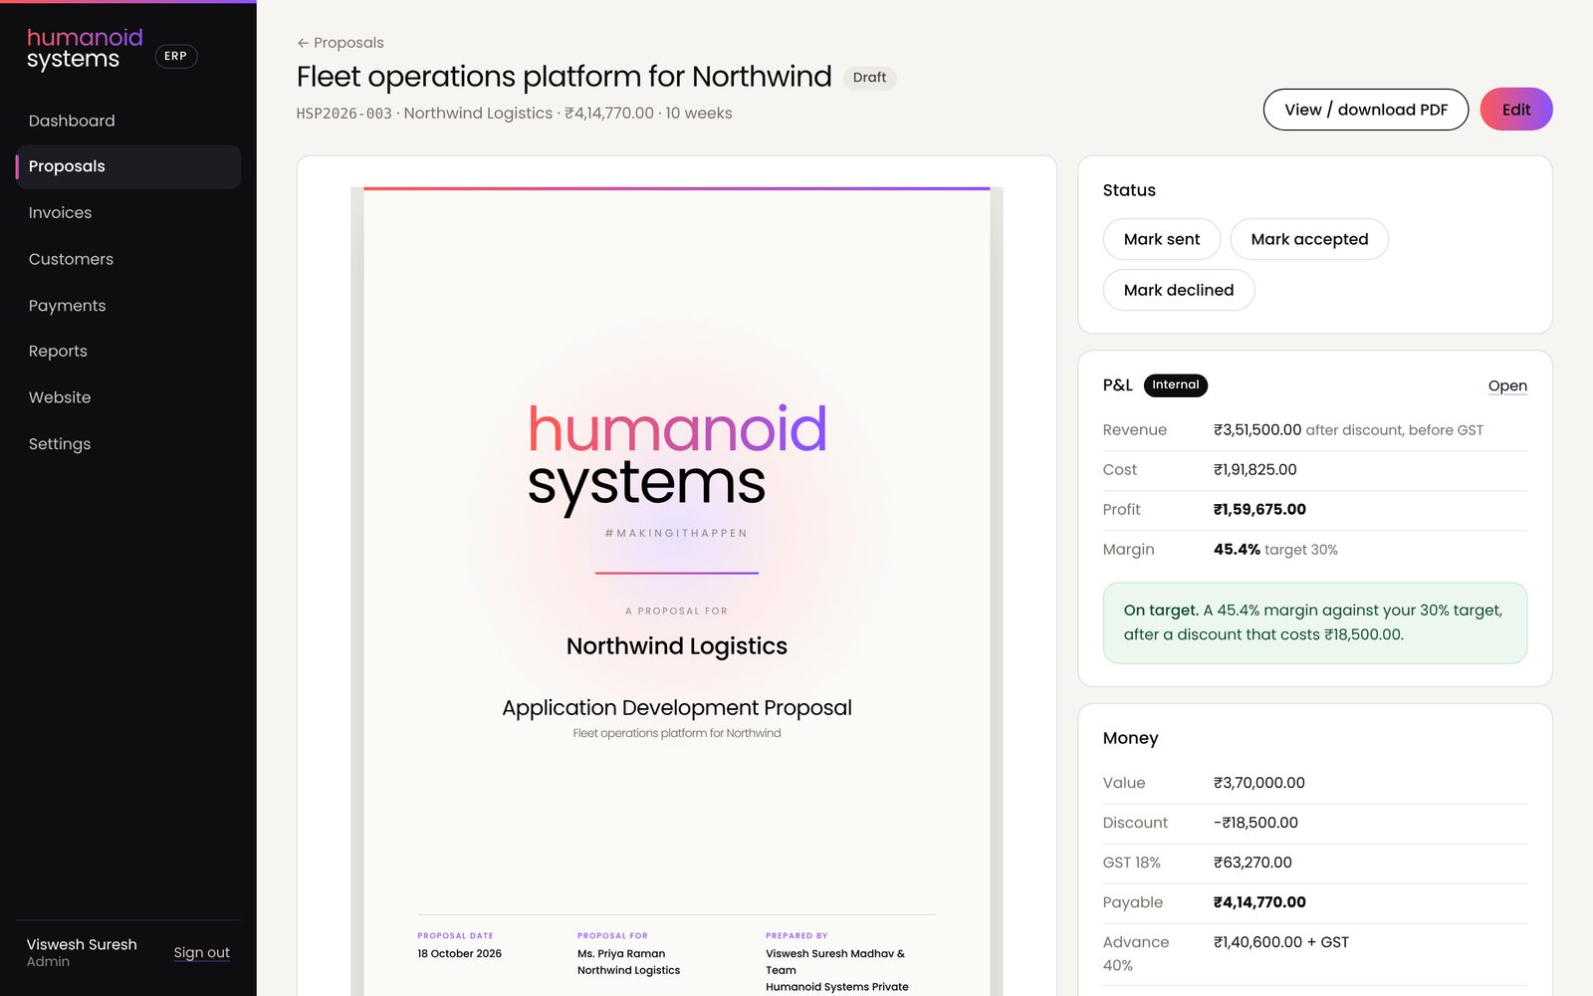This screenshot has width=1593, height=996.
Task: Click the Northwind Logistics title on cover
Action: (677, 646)
